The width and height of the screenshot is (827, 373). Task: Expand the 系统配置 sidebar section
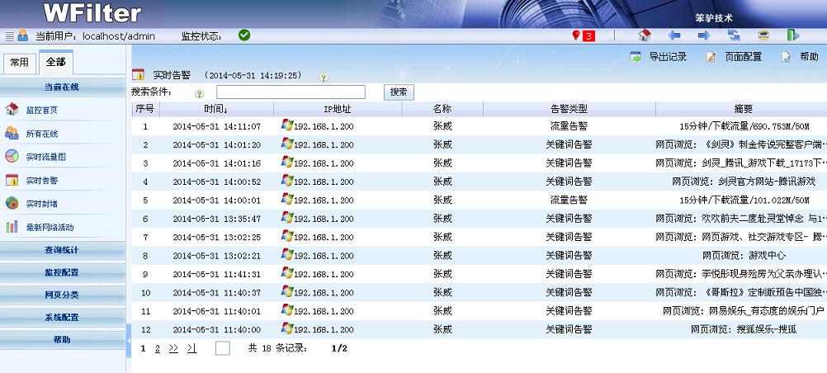63,317
